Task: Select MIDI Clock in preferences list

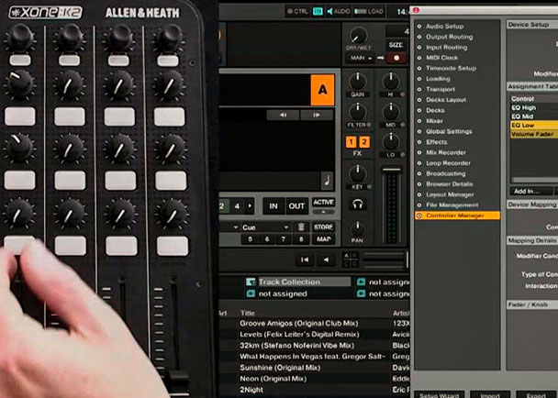Action: tap(441, 58)
